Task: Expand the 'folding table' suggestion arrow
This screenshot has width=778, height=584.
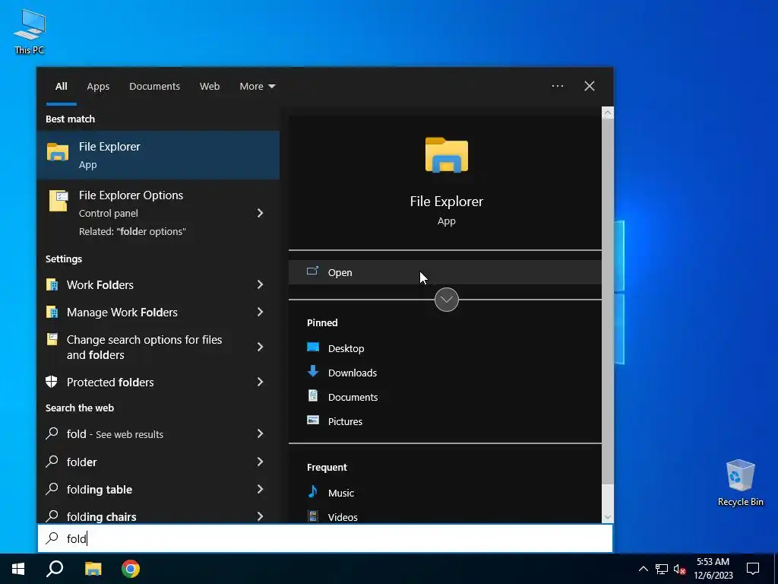Action: pyautogui.click(x=260, y=489)
